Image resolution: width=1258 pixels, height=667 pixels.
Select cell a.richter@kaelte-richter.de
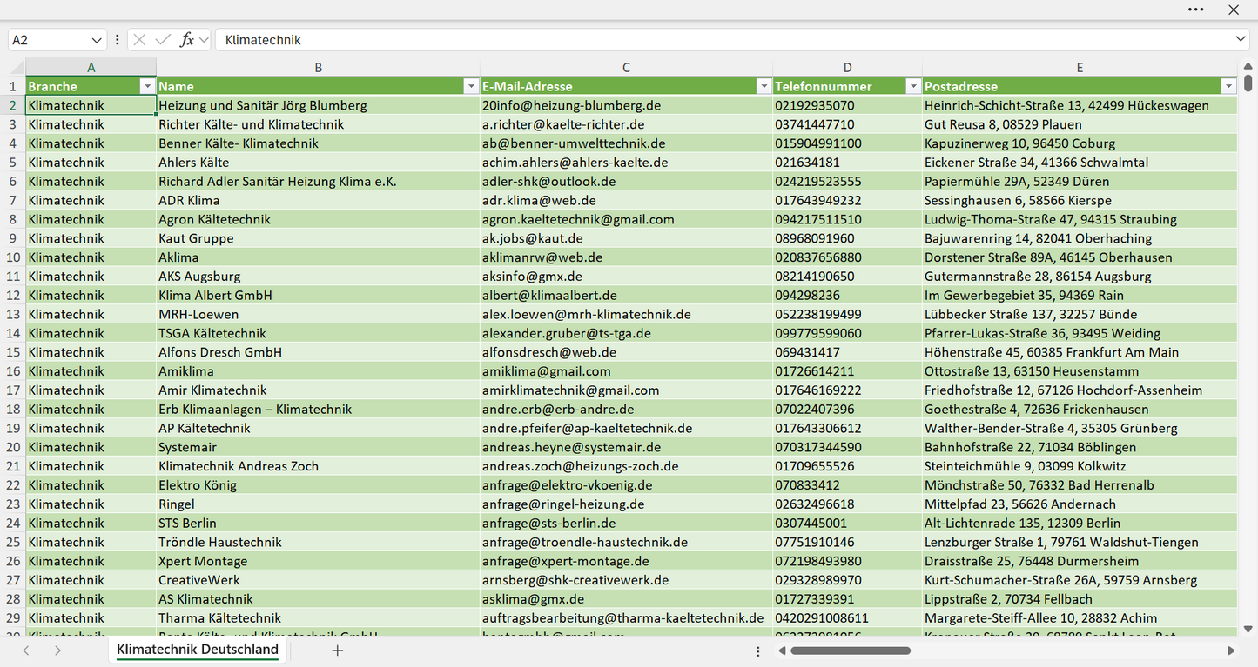point(626,124)
